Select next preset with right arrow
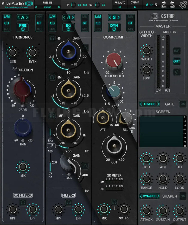The image size is (188, 225). tap(59, 7)
